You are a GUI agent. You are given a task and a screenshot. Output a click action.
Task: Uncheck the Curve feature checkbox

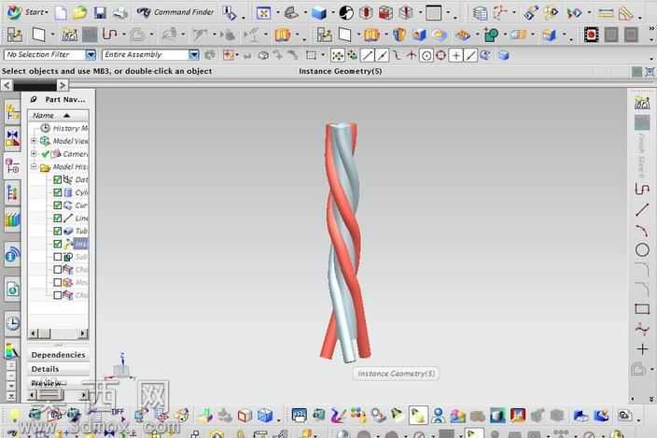tap(58, 205)
